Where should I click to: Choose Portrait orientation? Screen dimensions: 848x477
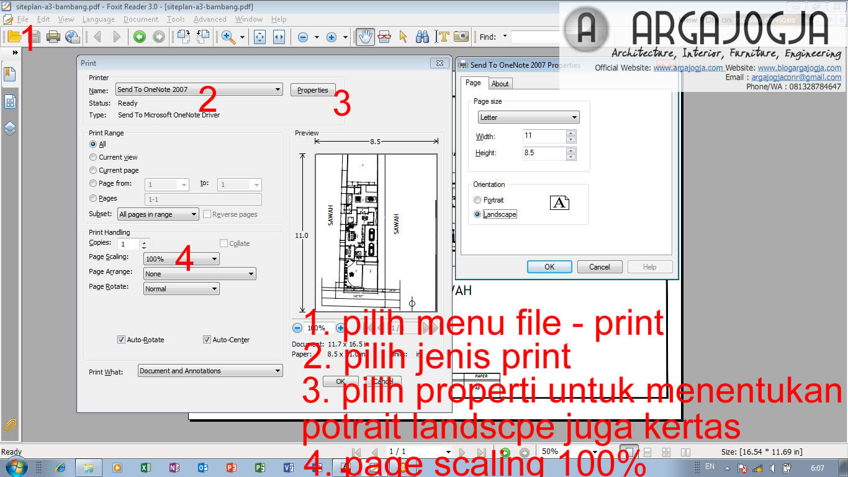pos(477,200)
